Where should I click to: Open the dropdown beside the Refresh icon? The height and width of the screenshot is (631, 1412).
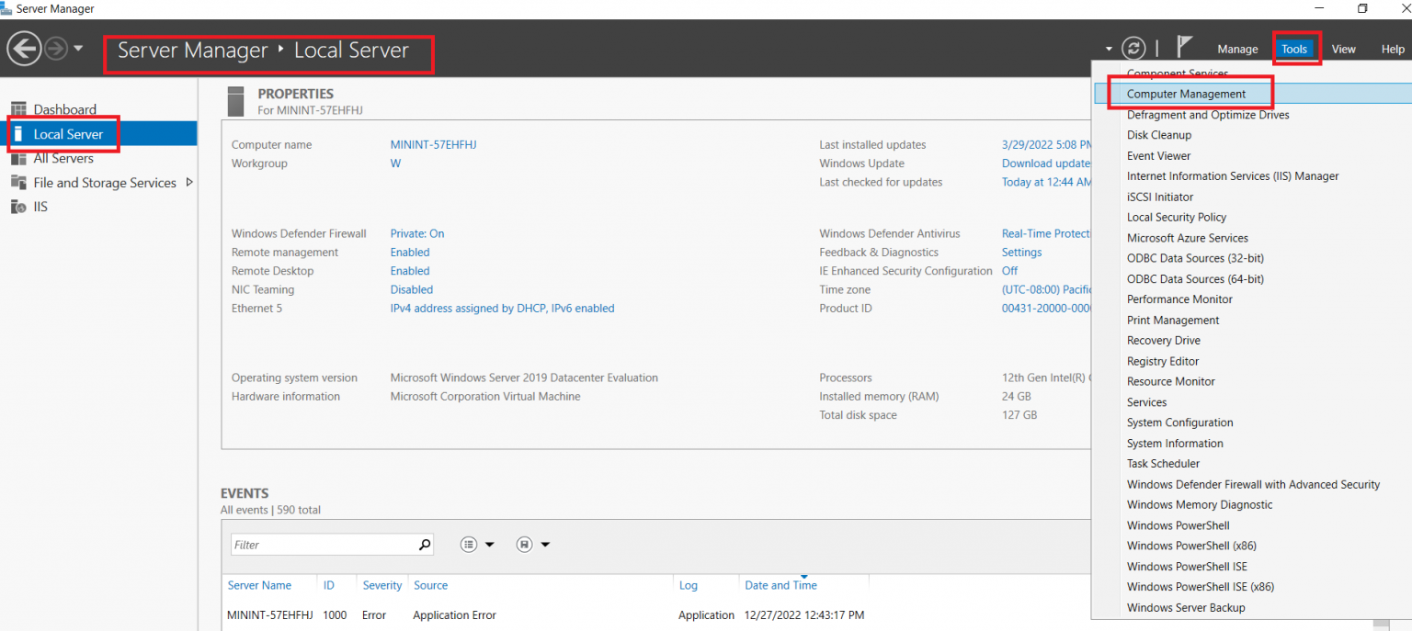1110,48
